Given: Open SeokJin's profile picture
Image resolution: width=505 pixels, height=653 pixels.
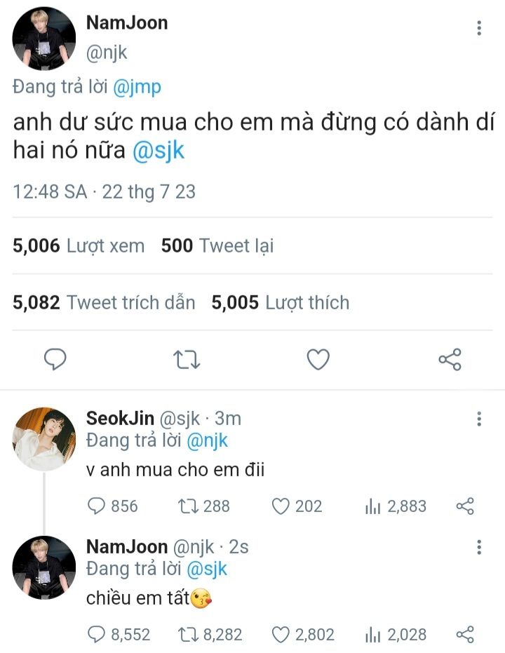Looking at the screenshot, I should click(x=43, y=439).
